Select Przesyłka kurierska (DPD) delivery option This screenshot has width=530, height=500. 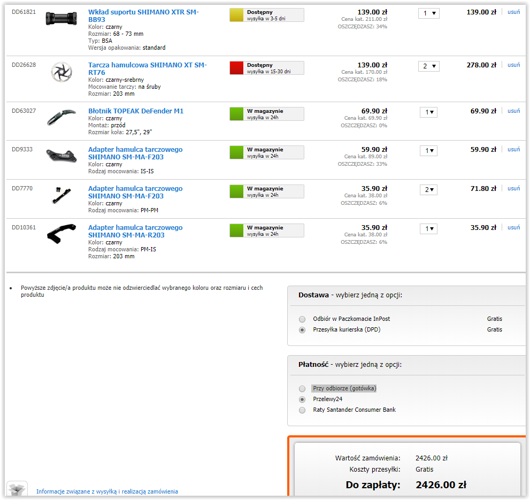tap(302, 330)
